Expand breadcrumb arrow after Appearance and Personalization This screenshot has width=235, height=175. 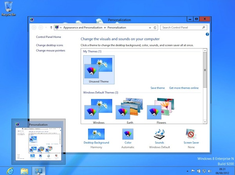[105, 27]
